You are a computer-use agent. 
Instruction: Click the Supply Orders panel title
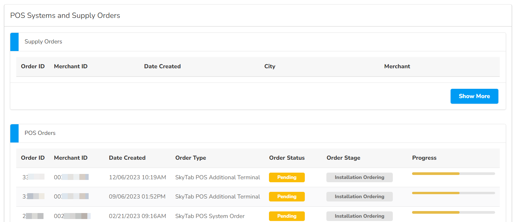point(43,42)
